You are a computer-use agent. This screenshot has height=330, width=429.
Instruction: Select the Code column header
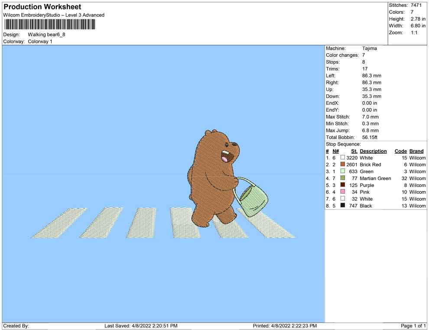[x=400, y=151]
